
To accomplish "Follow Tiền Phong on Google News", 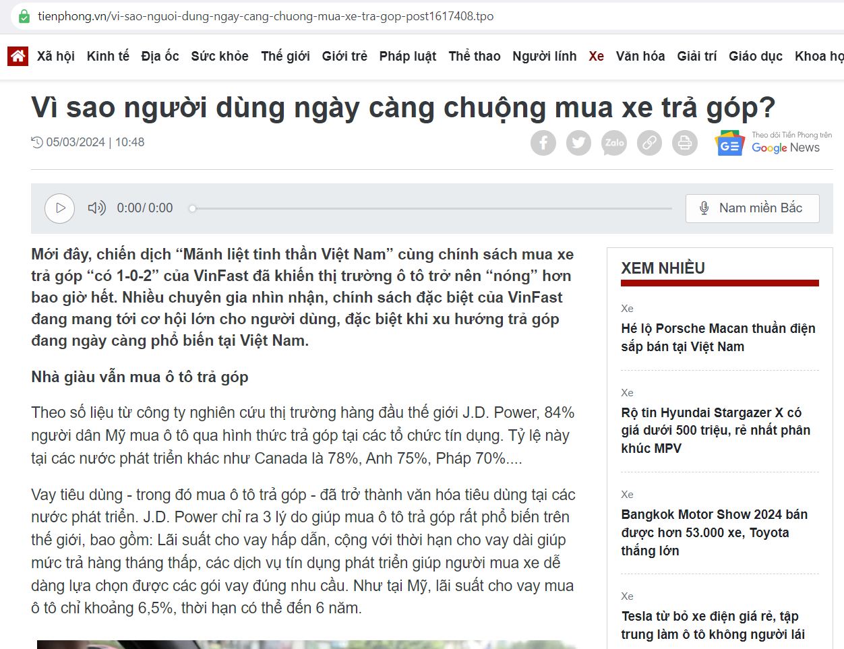I will [x=774, y=143].
